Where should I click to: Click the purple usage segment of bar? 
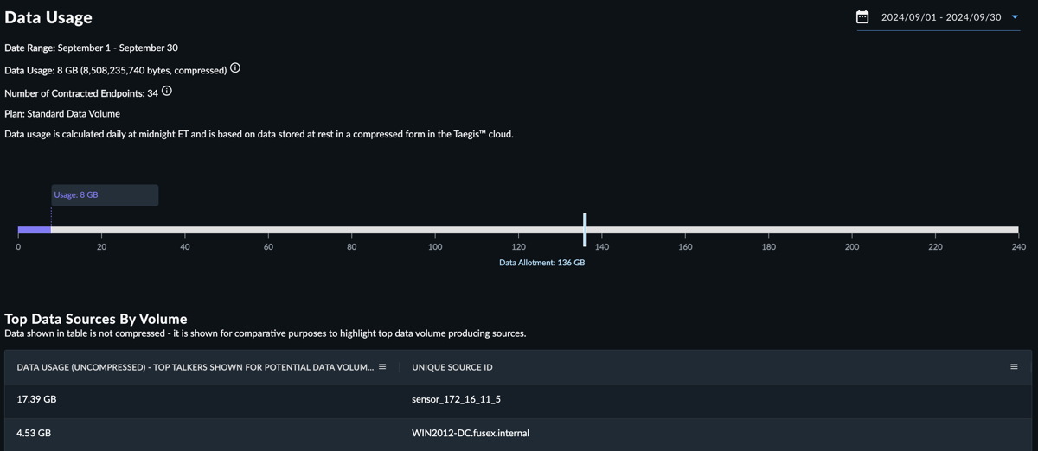35,230
